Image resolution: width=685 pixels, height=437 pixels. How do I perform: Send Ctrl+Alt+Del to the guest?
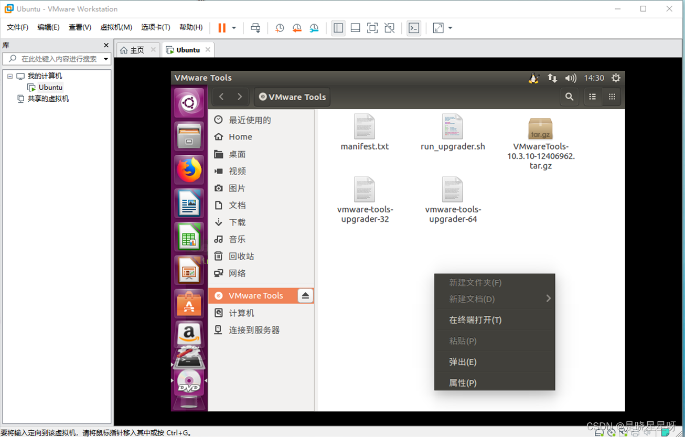(x=255, y=28)
